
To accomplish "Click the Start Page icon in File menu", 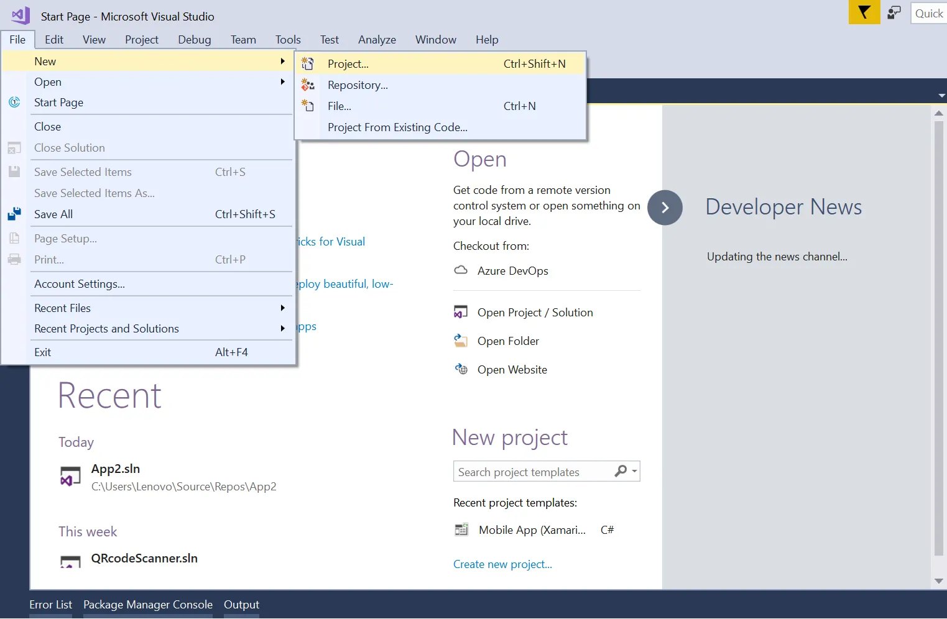I will tap(14, 102).
